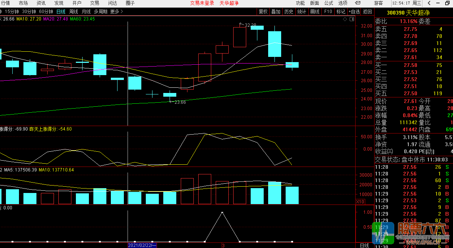This screenshot has height=248, width=453.
Task: Open the 行情 menu
Action: pyautogui.click(x=6, y=3)
